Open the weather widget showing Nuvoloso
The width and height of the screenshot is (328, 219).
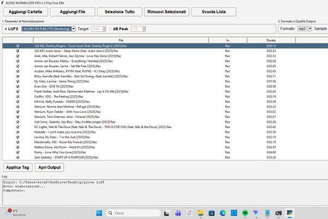15,213
